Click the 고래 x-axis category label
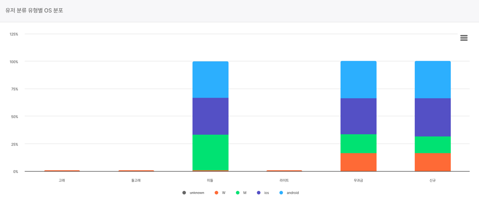The image size is (479, 211). click(62, 180)
